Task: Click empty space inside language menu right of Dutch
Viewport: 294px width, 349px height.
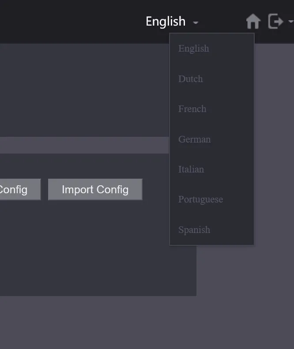Action: pos(228,79)
